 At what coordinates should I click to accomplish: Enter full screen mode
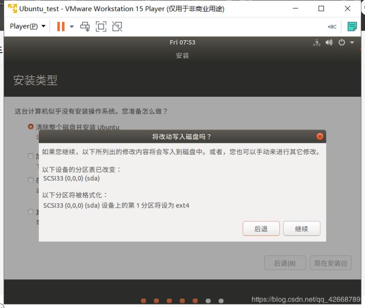coord(101,26)
